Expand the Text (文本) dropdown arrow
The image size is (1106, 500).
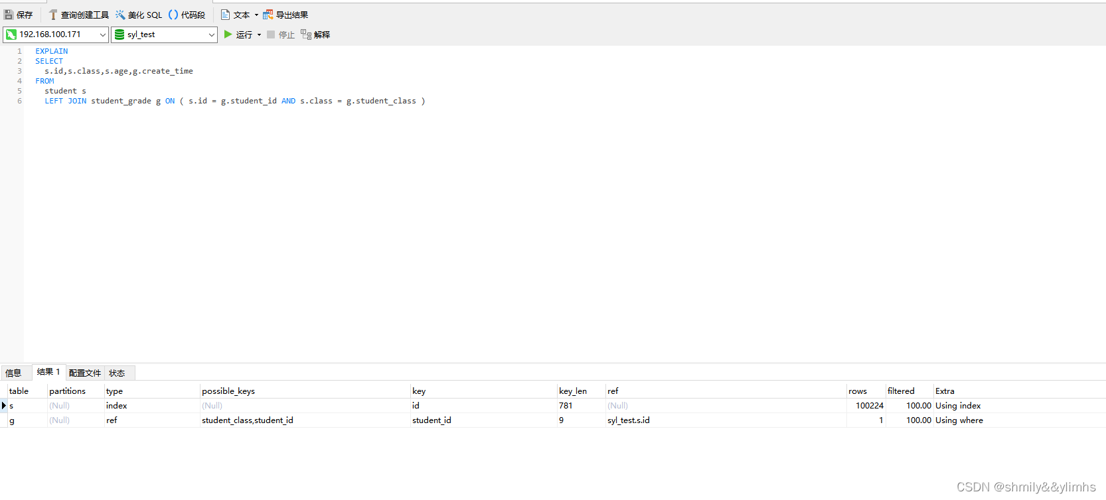(256, 15)
